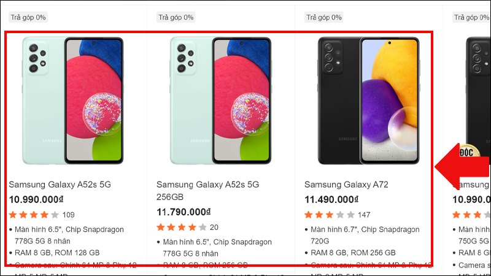This screenshot has height=276, width=491.
Task: Click the star rating with 109 reviews
Action: 34,215
